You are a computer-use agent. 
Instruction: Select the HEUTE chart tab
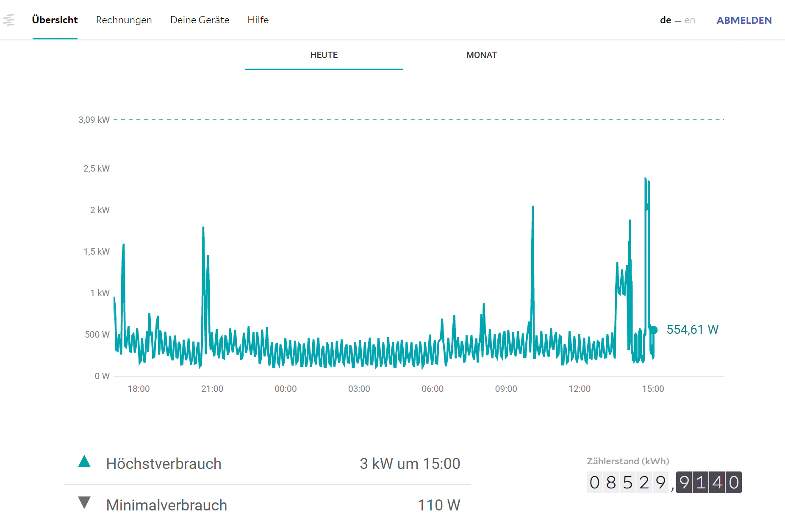tap(324, 55)
